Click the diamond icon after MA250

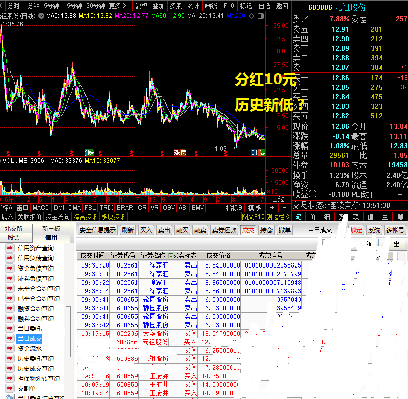click(251, 16)
